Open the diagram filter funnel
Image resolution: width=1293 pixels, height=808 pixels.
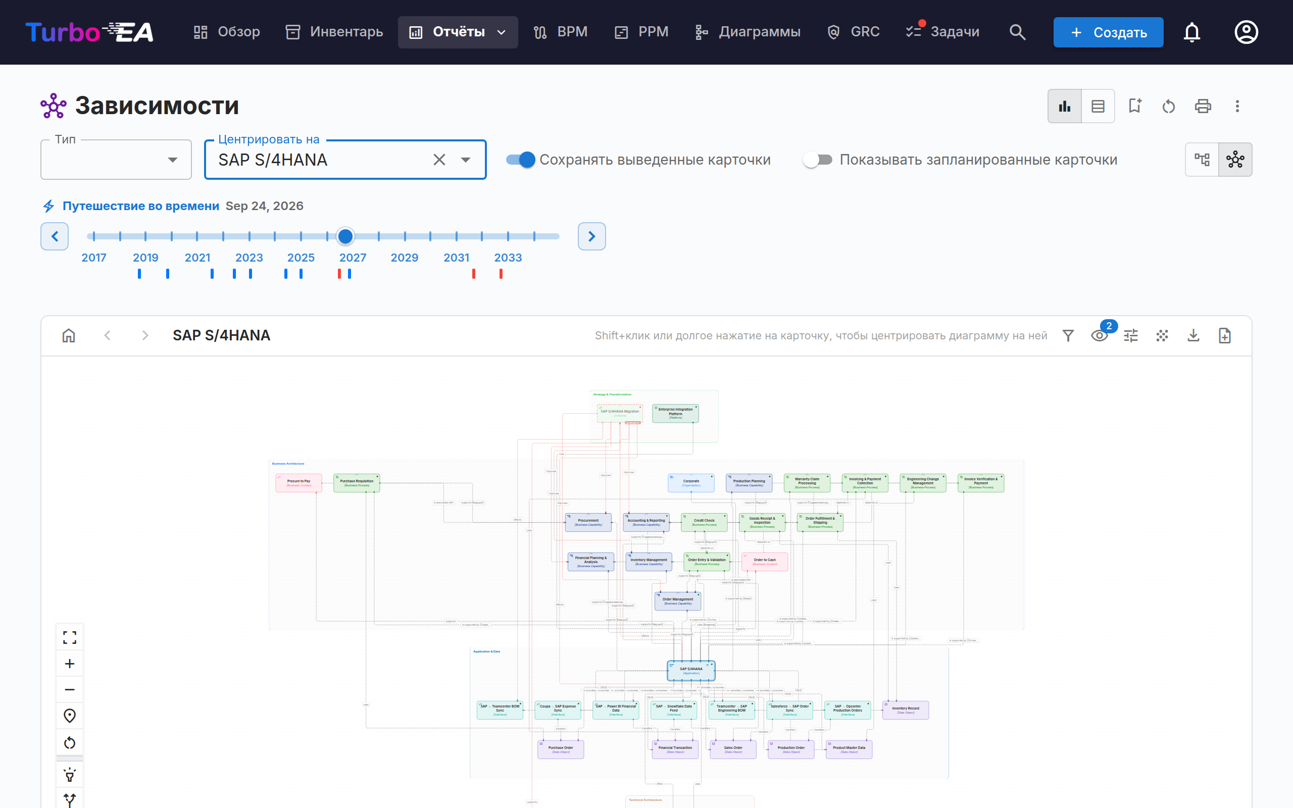pos(1068,336)
